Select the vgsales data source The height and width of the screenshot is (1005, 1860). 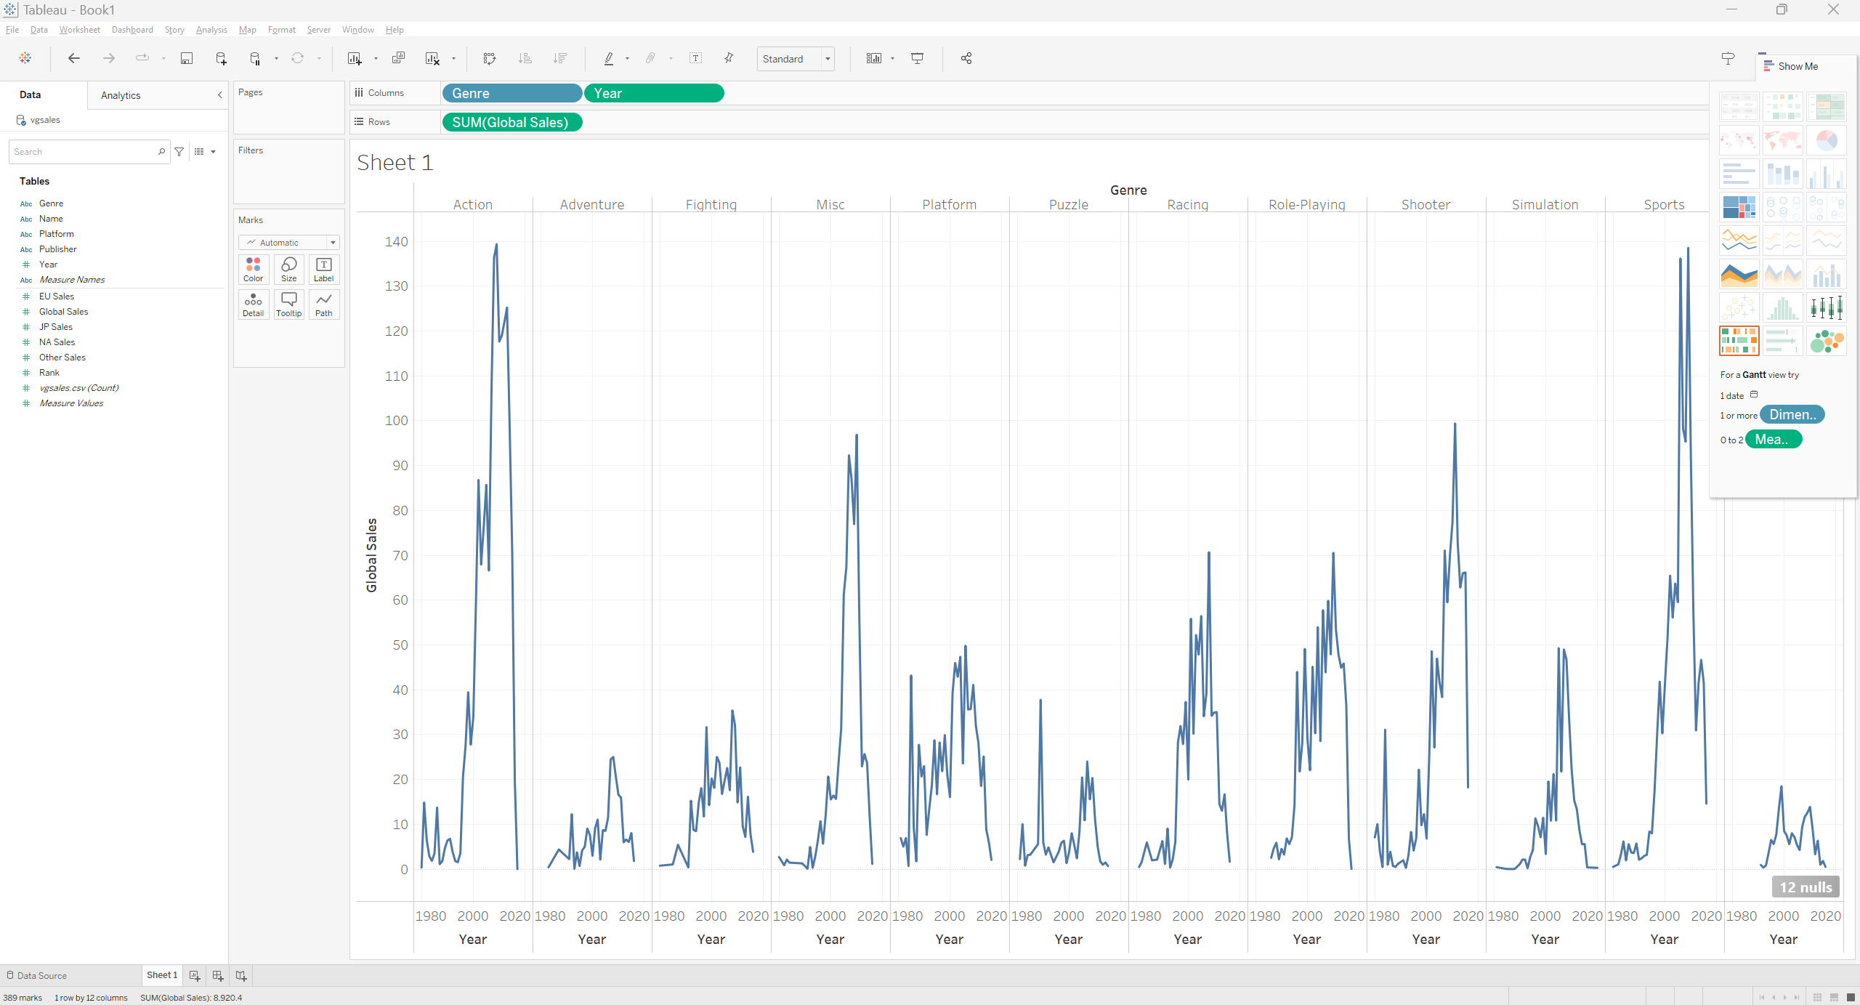[x=45, y=120]
